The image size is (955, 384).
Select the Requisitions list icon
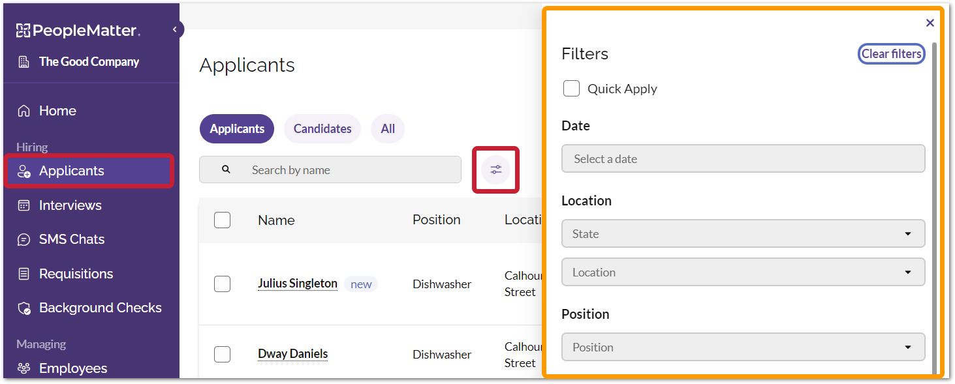point(23,273)
